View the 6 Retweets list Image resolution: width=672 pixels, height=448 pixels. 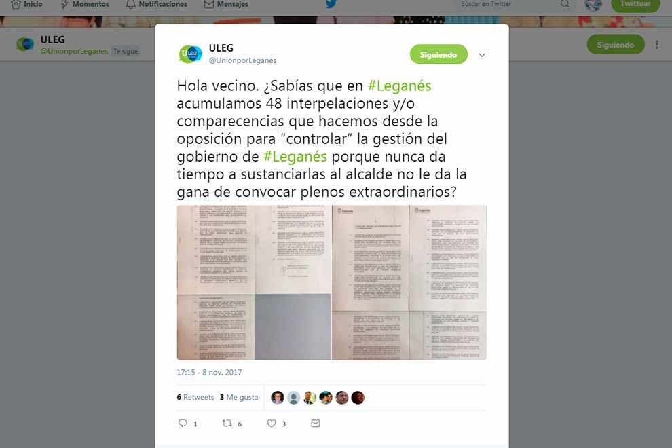(x=195, y=397)
